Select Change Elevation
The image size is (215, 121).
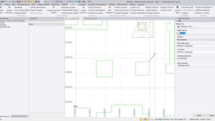153,13
